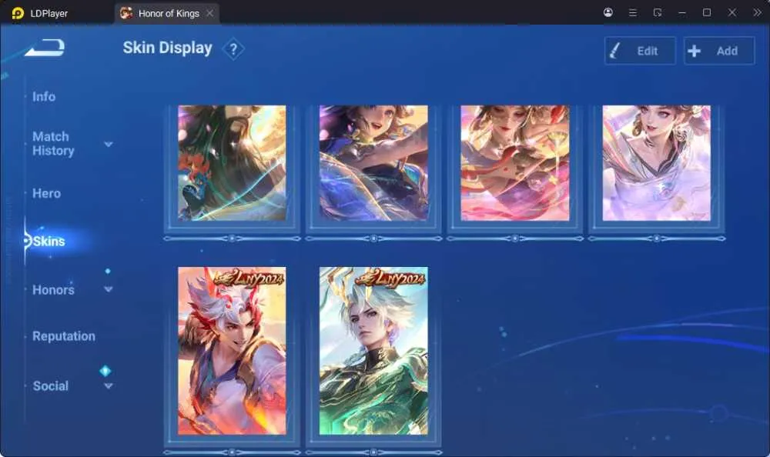Image resolution: width=770 pixels, height=457 pixels.
Task: Select the blue dancer skin card
Action: [373, 163]
